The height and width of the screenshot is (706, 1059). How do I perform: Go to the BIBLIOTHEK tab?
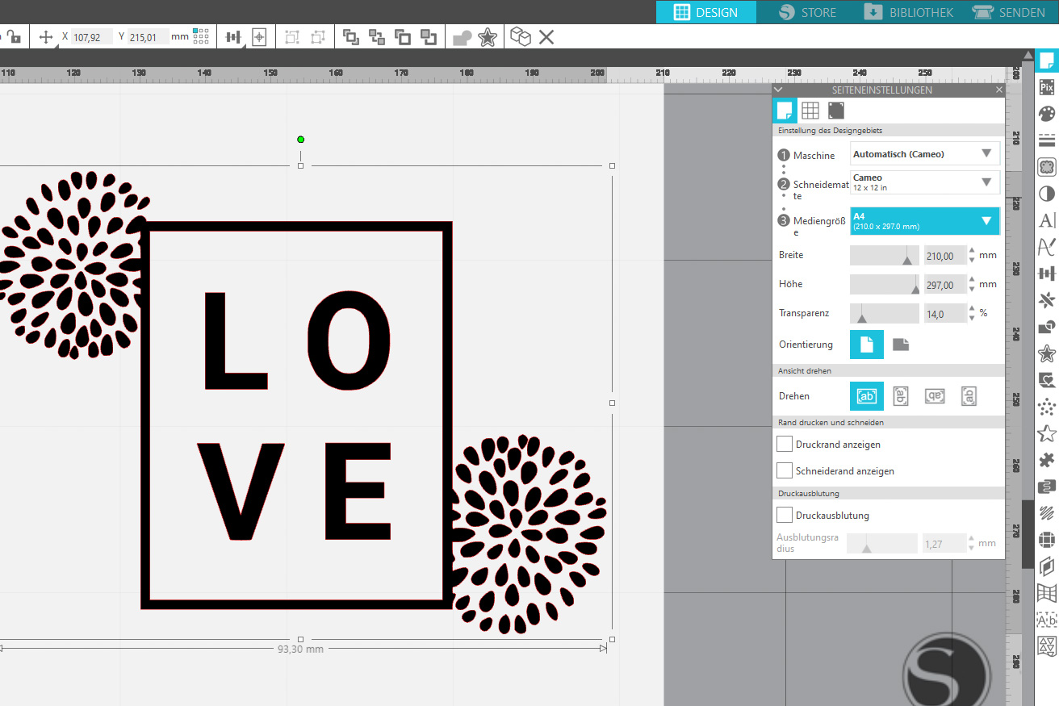tap(908, 12)
